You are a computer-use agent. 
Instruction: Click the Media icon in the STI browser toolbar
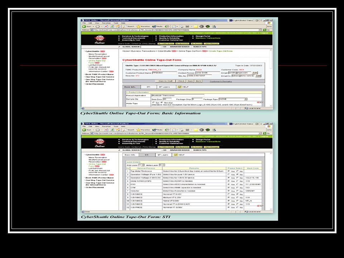(x=154, y=130)
